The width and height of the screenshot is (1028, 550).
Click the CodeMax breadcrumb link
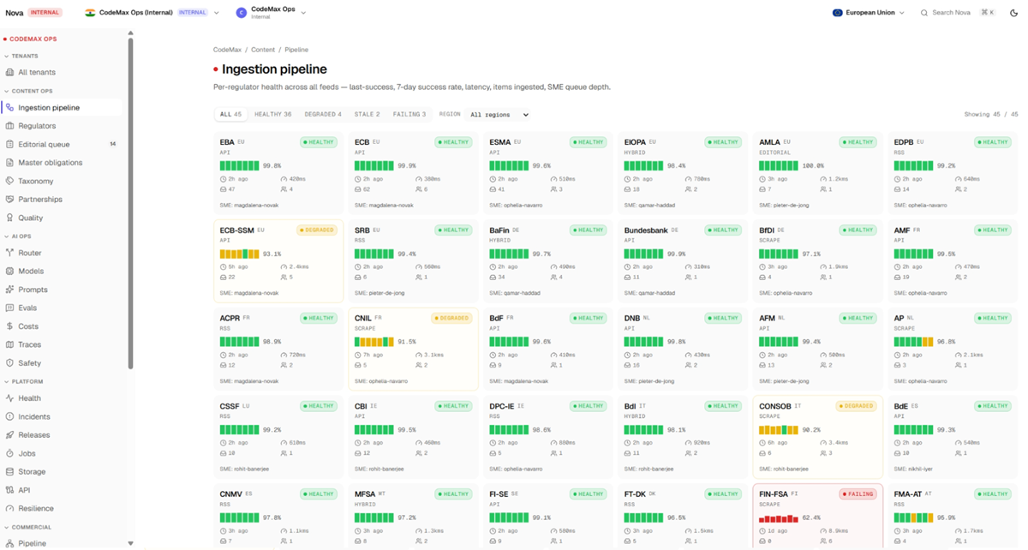227,50
